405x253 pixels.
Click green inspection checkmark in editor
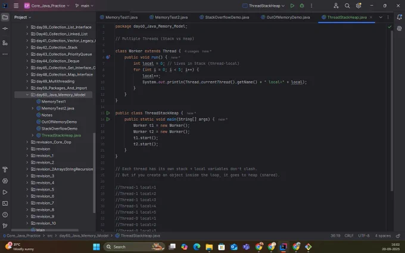[390, 27]
